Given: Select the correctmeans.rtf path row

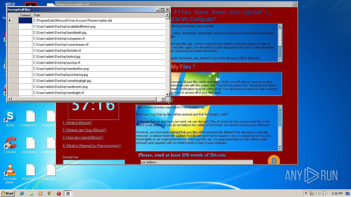Looking at the screenshot, I should 99,45.
